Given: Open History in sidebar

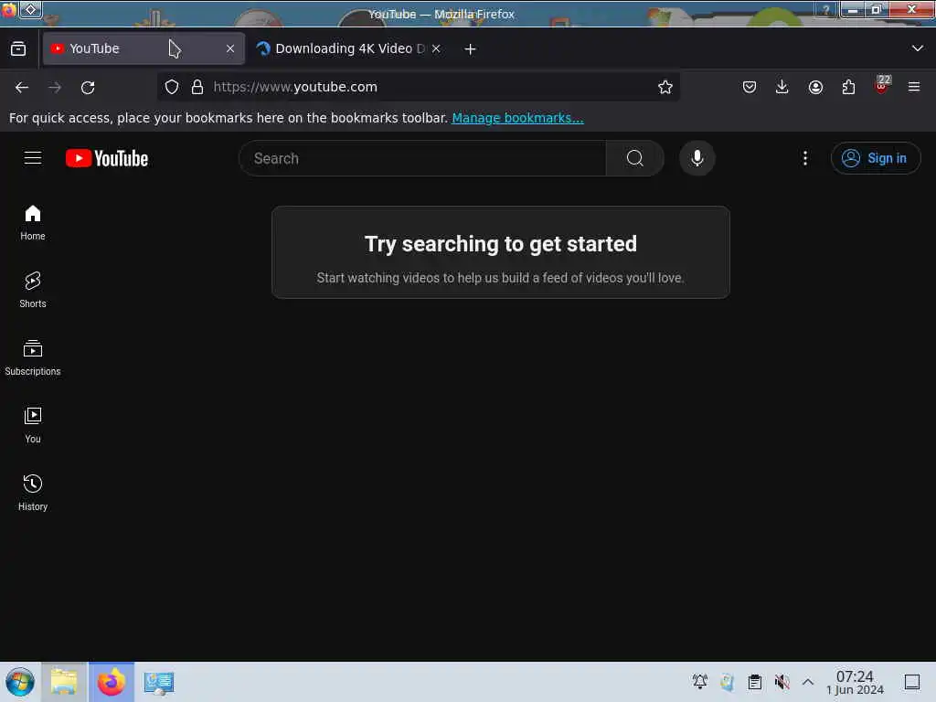Looking at the screenshot, I should pyautogui.click(x=33, y=493).
